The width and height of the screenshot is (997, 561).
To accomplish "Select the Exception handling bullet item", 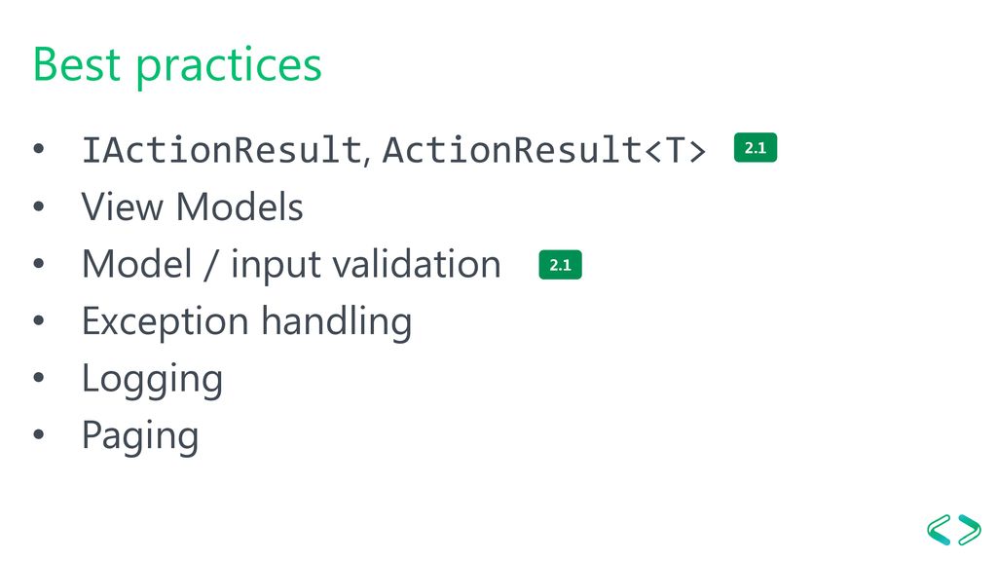I will 246,321.
